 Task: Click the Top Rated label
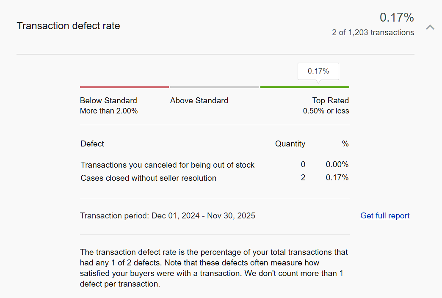[x=330, y=101]
